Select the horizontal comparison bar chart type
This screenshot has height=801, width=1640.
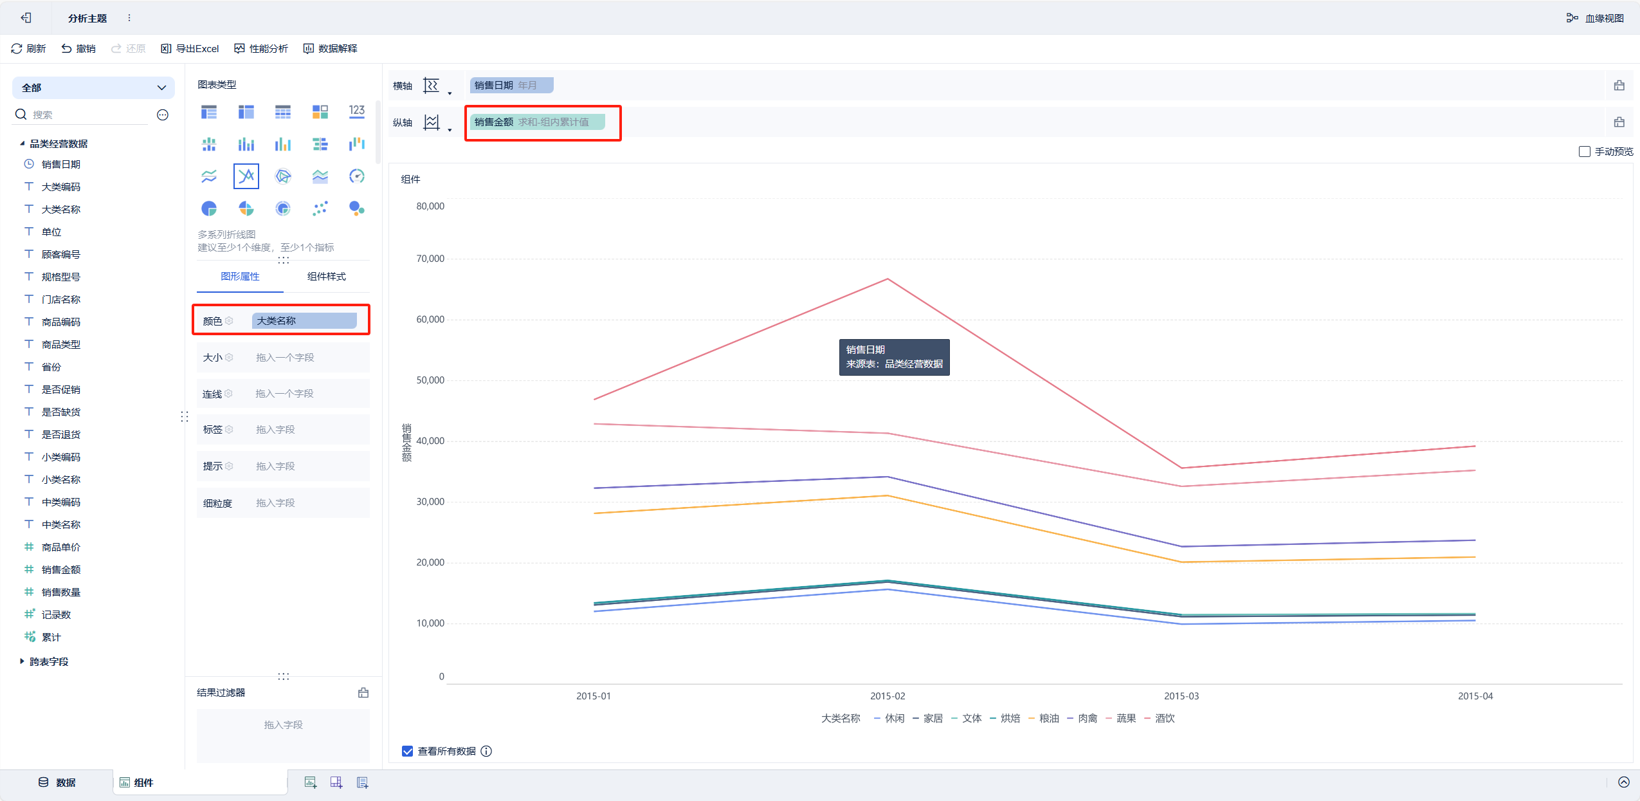tap(320, 144)
